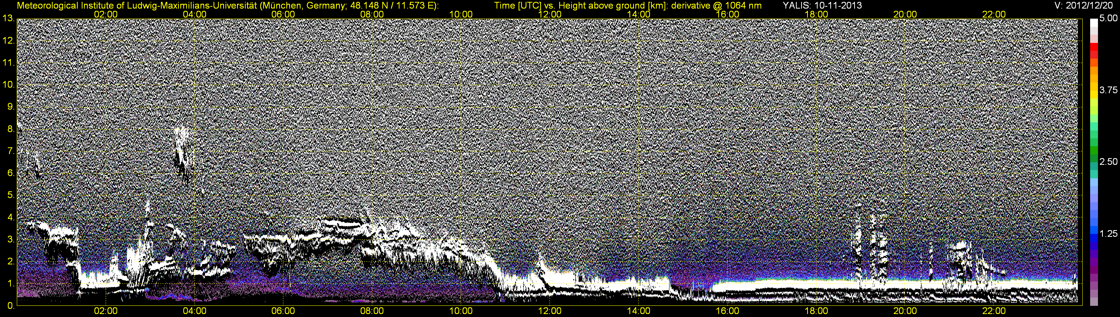Click the 04:00 label on the lower time axis

195,311
